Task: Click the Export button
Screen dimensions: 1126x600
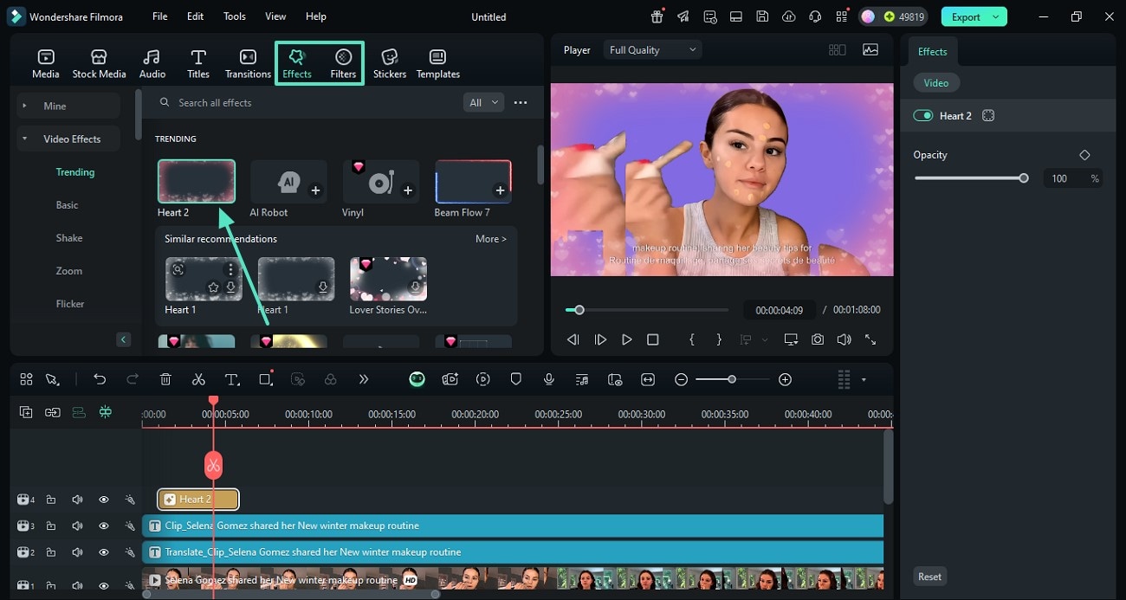Action: [x=974, y=16]
